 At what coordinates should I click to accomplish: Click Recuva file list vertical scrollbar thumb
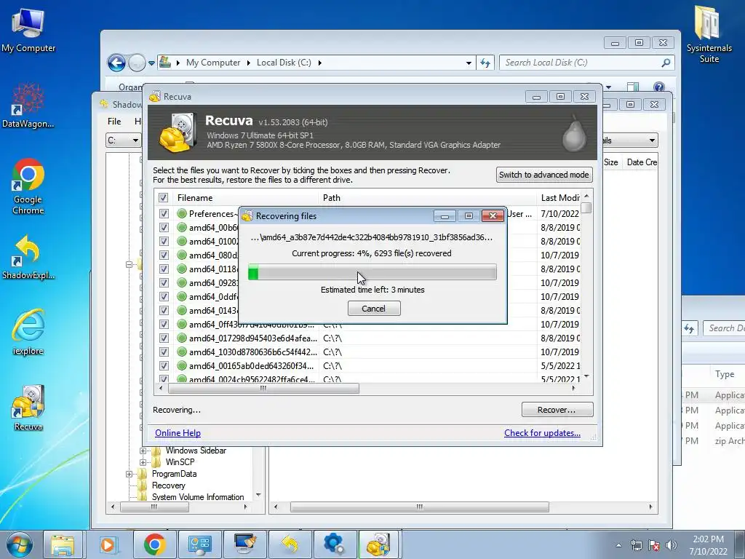[586, 207]
